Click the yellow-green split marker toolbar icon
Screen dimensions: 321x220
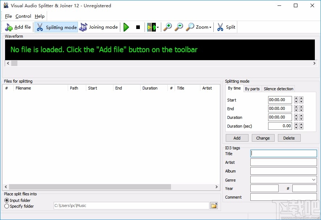151,27
